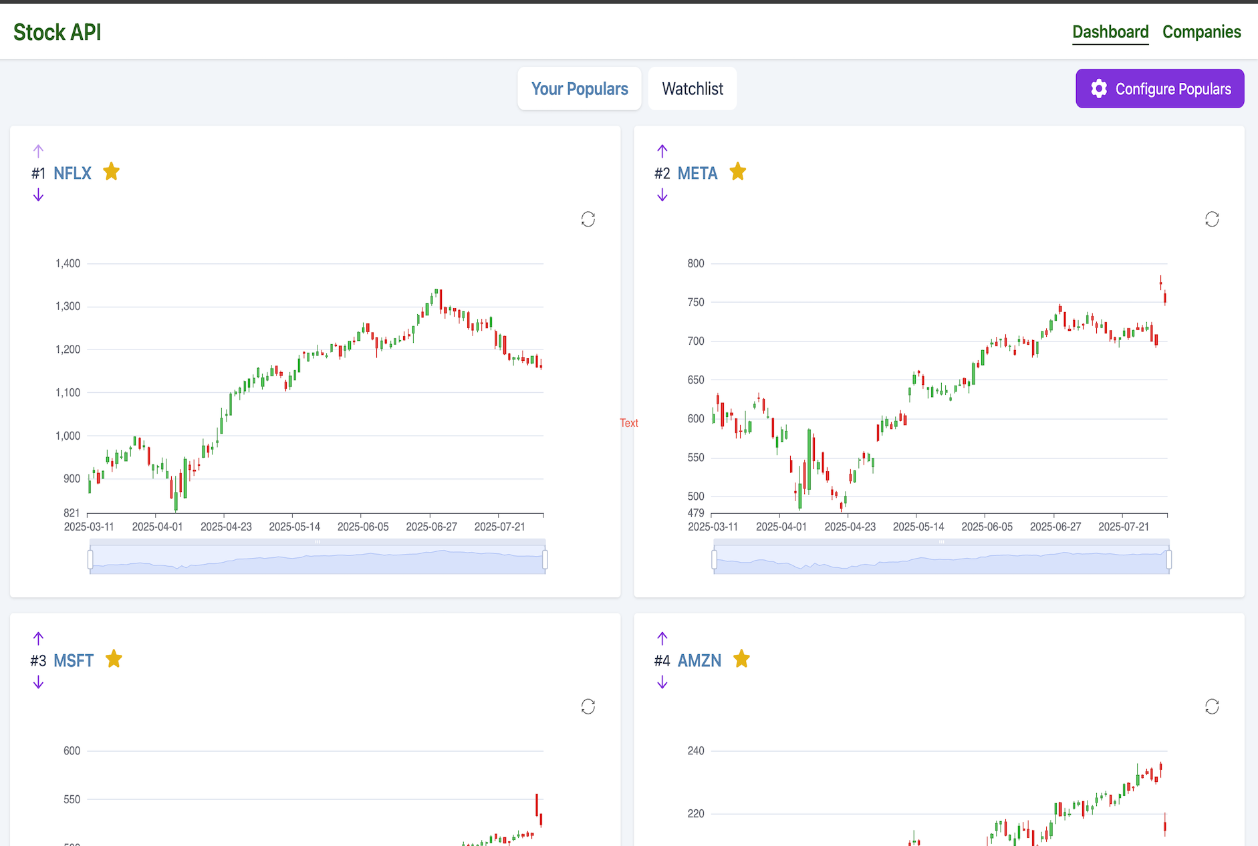Move META down in ranking

pyautogui.click(x=662, y=194)
